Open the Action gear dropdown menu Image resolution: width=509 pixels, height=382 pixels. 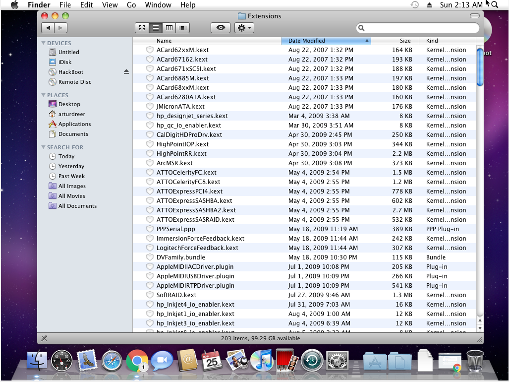coord(244,28)
